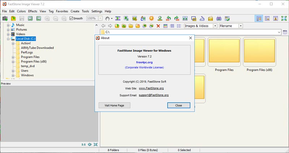Switch to list view icon

point(179,26)
